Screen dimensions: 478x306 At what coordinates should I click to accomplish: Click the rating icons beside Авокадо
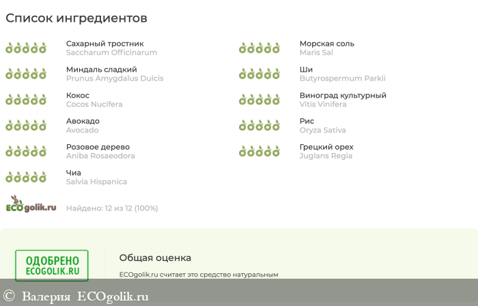[26, 126]
